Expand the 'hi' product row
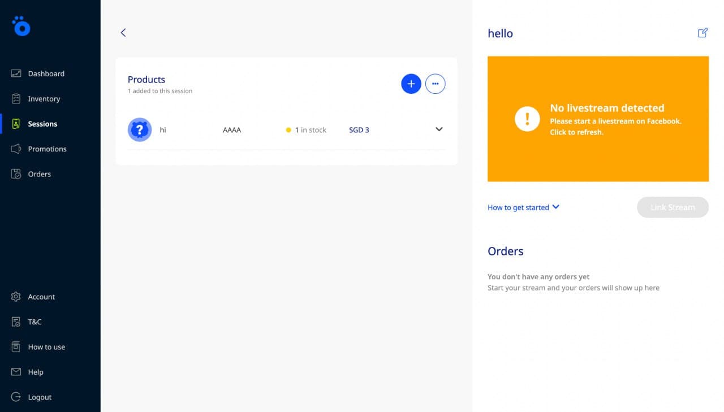724x412 pixels. 439,129
